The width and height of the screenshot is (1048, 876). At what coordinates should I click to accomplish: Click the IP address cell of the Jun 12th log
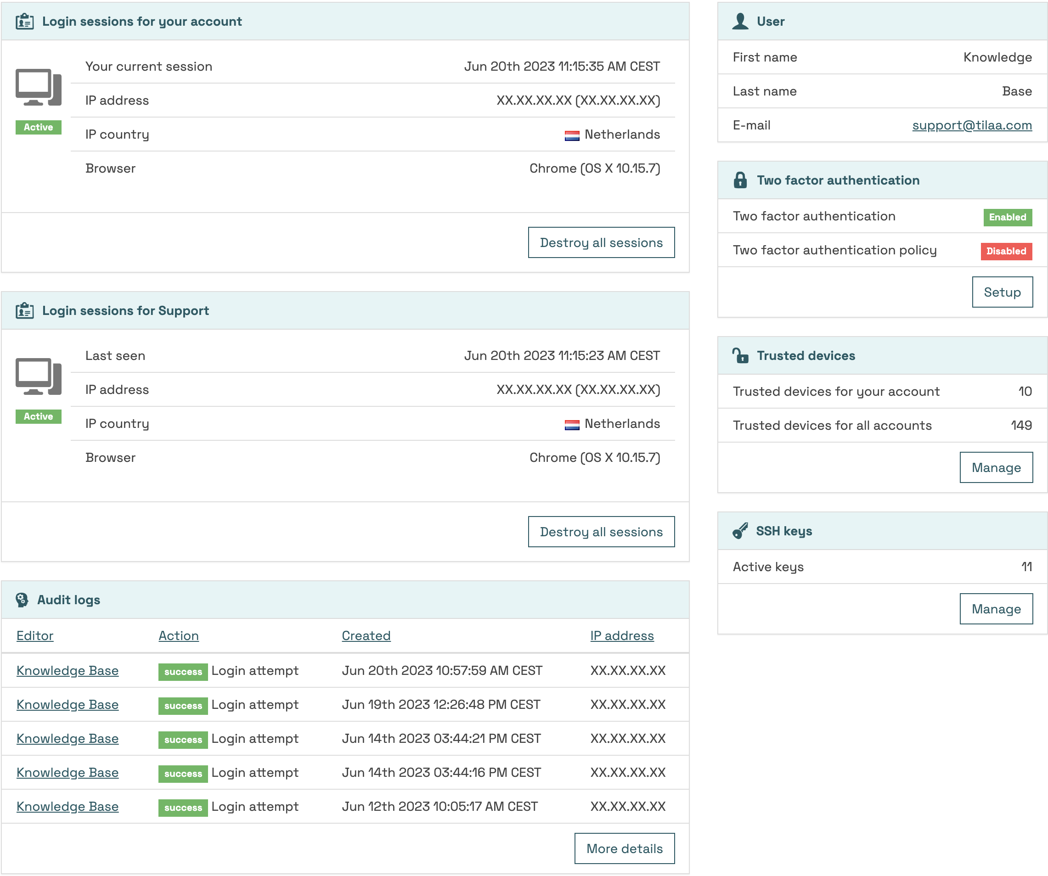pyautogui.click(x=628, y=806)
